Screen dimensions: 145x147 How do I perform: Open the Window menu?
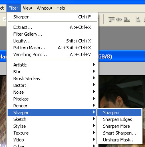click(x=44, y=8)
